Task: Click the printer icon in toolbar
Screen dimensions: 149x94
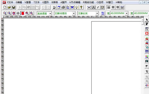Action: [63, 7]
